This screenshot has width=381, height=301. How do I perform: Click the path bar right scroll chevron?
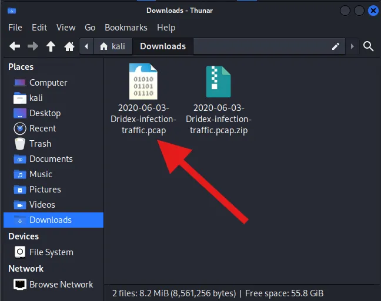tap(352, 46)
